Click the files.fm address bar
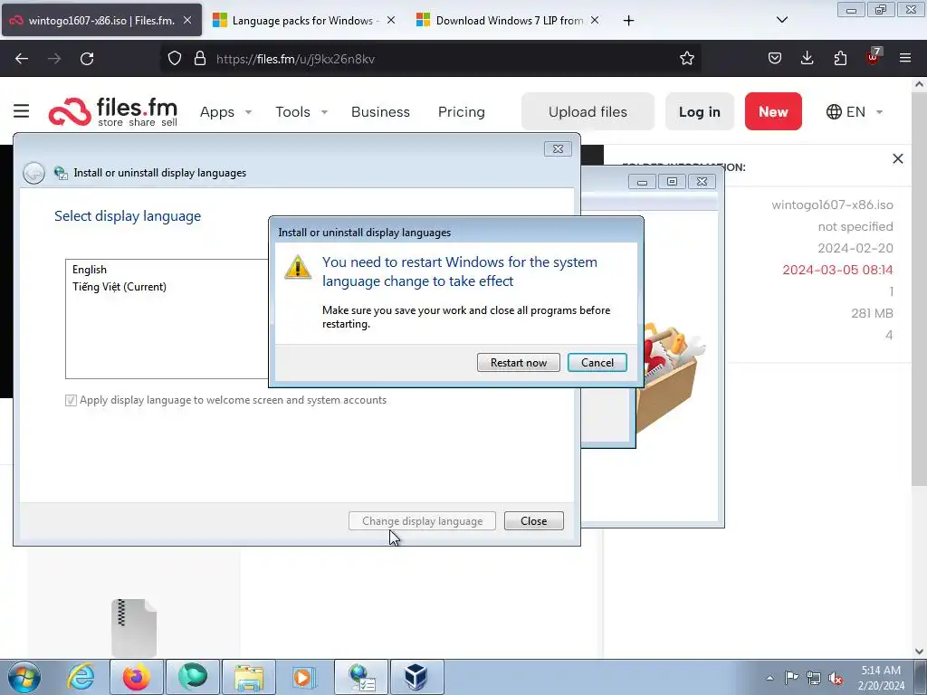Viewport: 927px width, 695px height. click(x=432, y=59)
